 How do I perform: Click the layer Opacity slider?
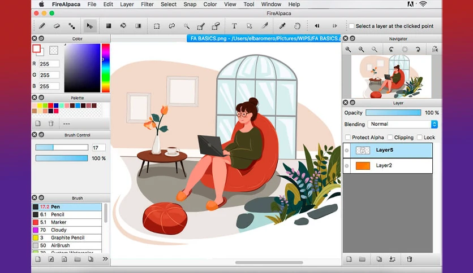pyautogui.click(x=393, y=112)
